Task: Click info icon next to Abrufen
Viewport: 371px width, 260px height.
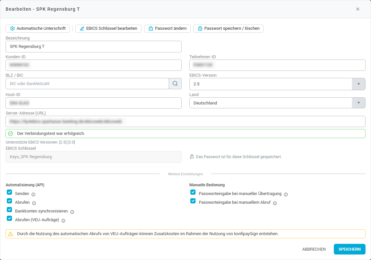Action: click(34, 203)
